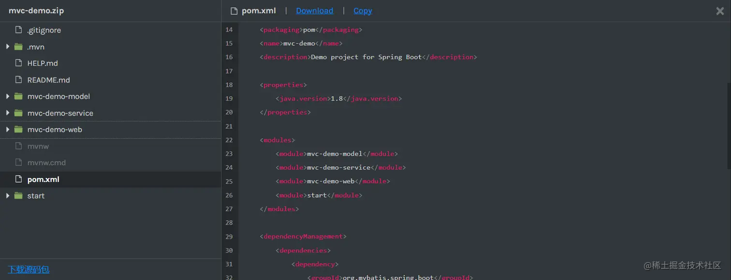This screenshot has height=280, width=731.
Task: Click the 下载源码包 link
Action: (29, 269)
